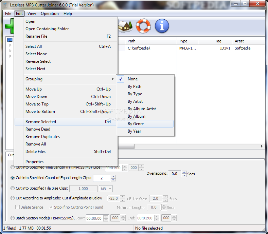Open the View menu
Screen dimensions: 268x234
[x=32, y=14]
